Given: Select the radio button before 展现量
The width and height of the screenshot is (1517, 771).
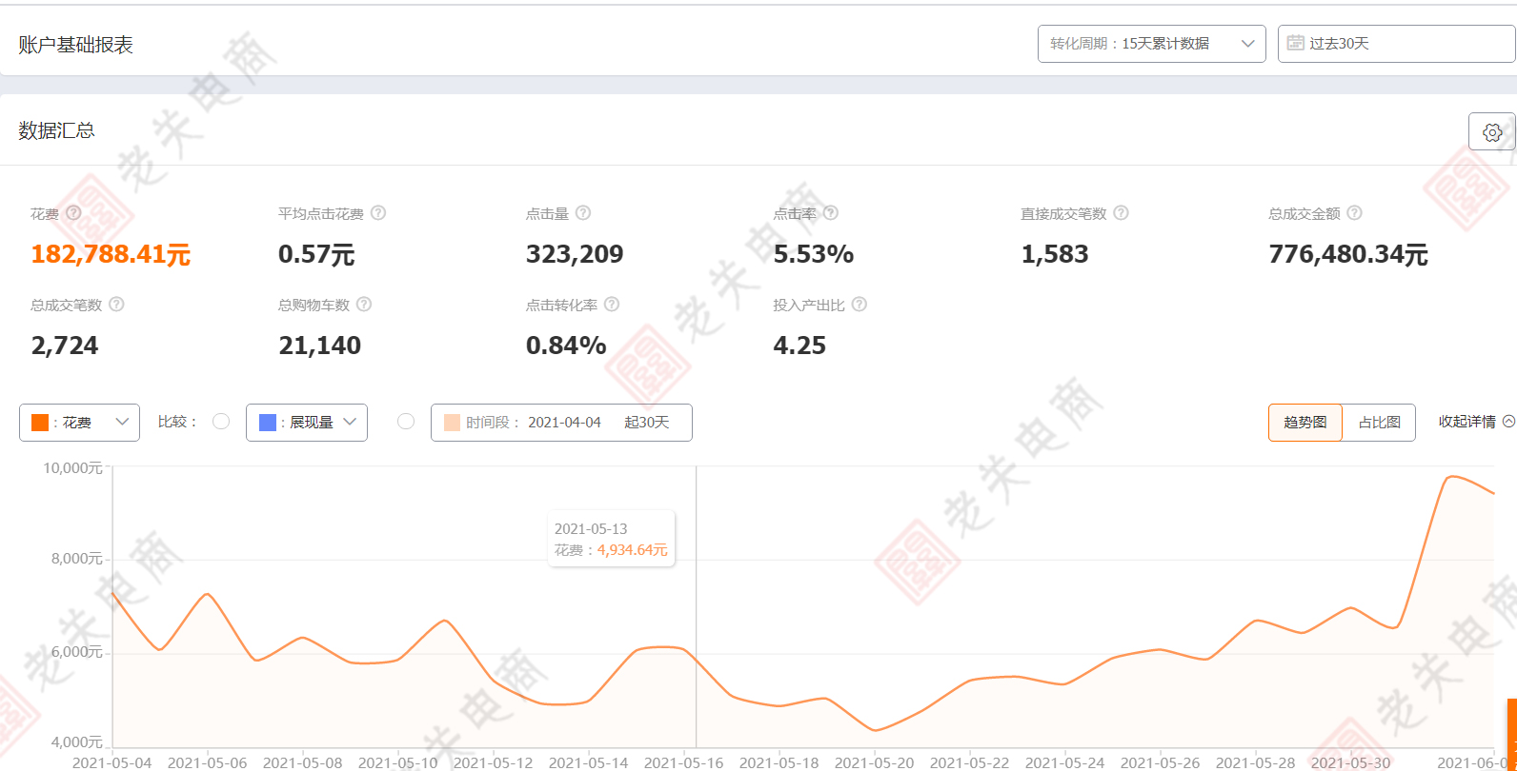Looking at the screenshot, I should pyautogui.click(x=221, y=422).
